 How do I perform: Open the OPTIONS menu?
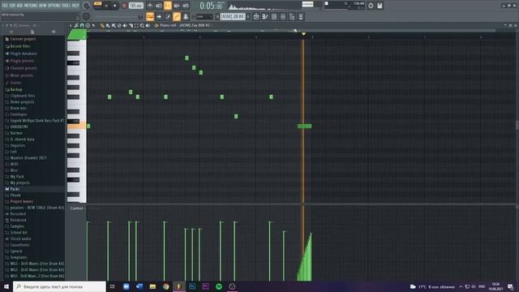[54, 6]
